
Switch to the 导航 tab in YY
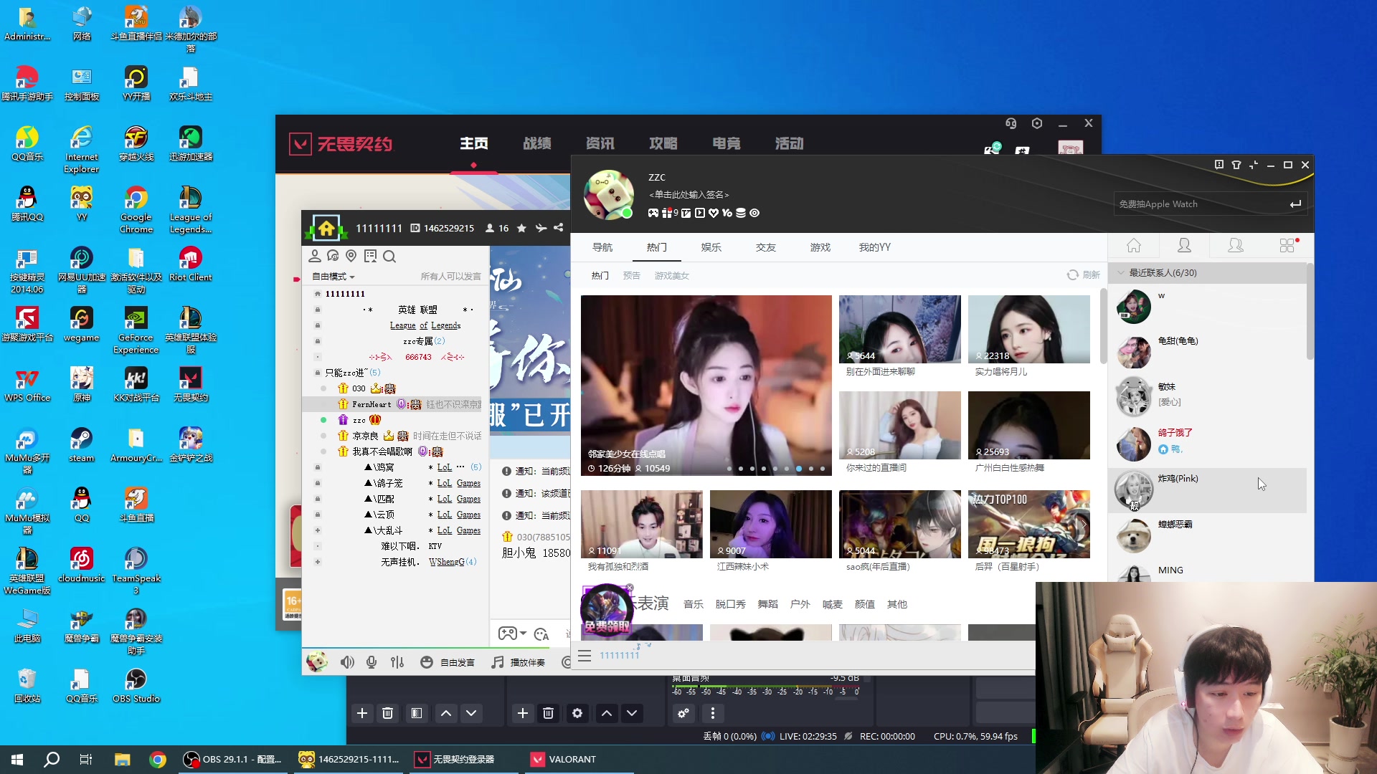(x=602, y=247)
